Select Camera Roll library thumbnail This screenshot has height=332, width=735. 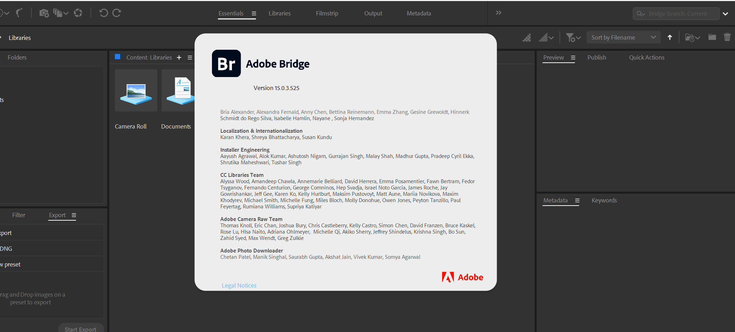coord(136,90)
